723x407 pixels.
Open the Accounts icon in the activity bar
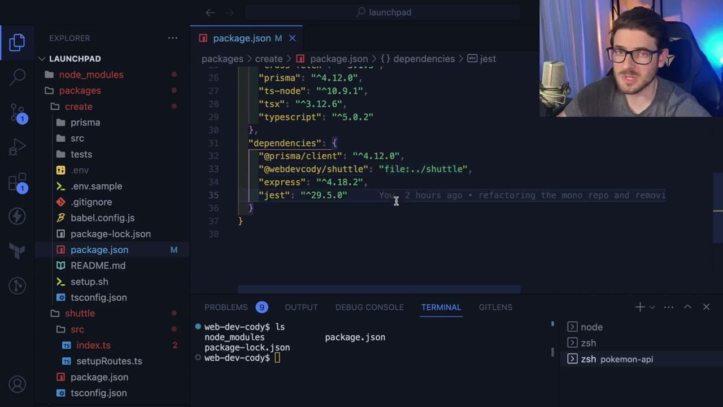tap(17, 384)
